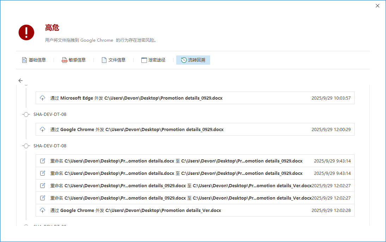The image size is (386, 242).
Task: Click the back arrow icon
Action: click(x=20, y=81)
